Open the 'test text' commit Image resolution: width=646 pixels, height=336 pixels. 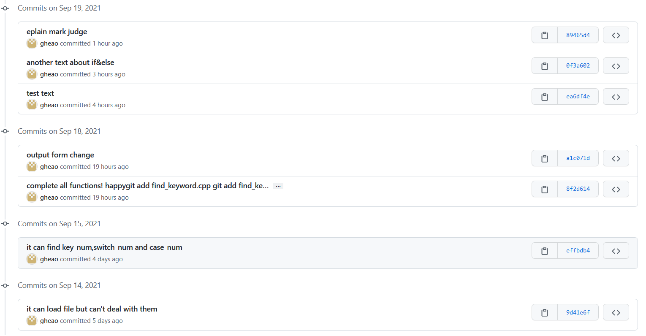click(40, 93)
